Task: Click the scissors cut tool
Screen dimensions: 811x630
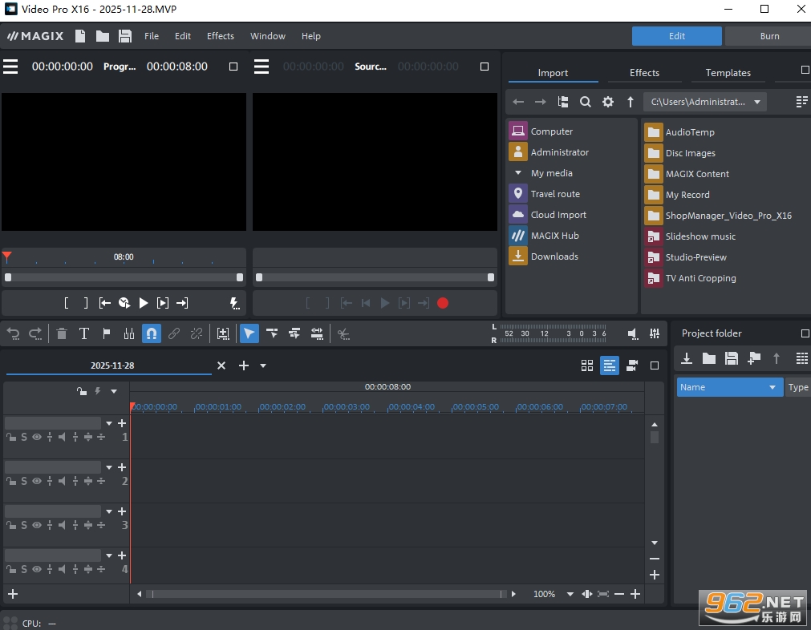Action: (343, 334)
